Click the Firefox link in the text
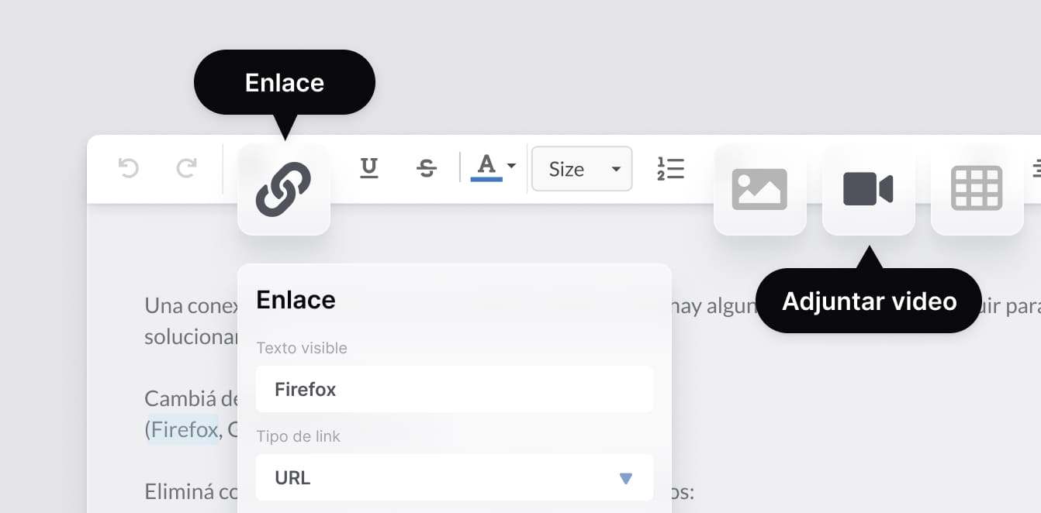This screenshot has height=513, width=1041. [181, 429]
